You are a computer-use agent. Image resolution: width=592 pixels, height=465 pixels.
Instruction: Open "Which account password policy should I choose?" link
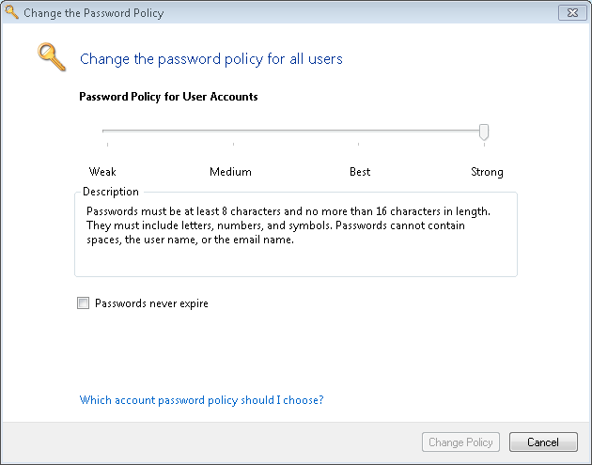(x=201, y=399)
